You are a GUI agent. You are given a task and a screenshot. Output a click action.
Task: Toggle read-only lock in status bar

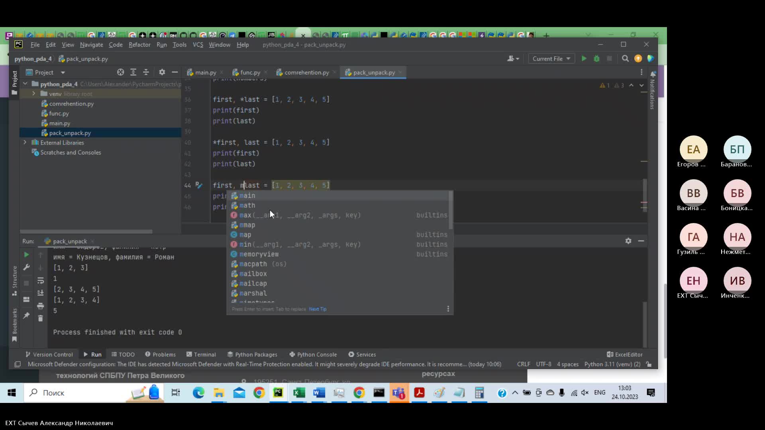[649, 364]
